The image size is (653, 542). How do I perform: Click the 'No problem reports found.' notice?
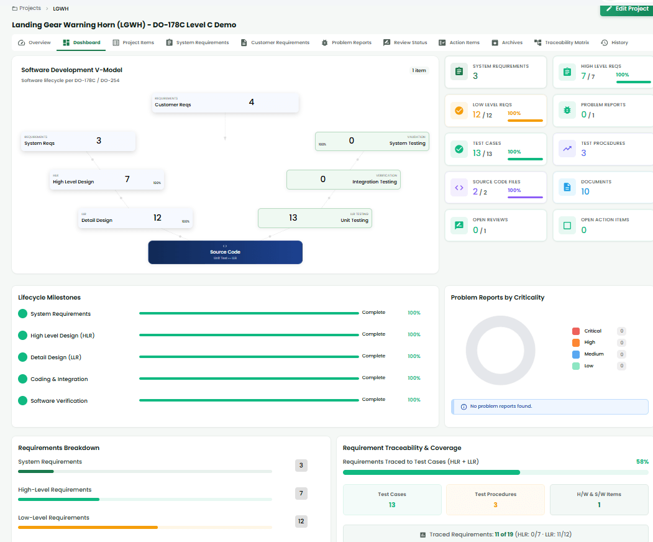click(550, 406)
